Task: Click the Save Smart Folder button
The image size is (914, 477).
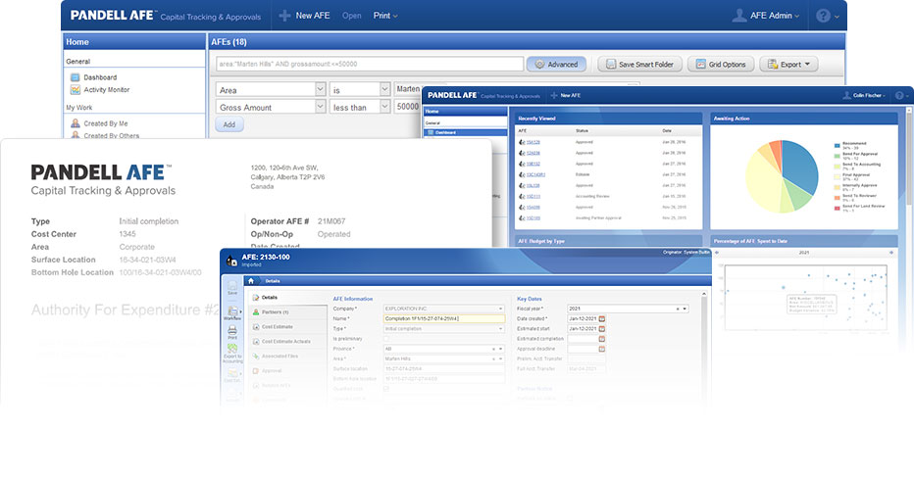Action: (x=639, y=64)
